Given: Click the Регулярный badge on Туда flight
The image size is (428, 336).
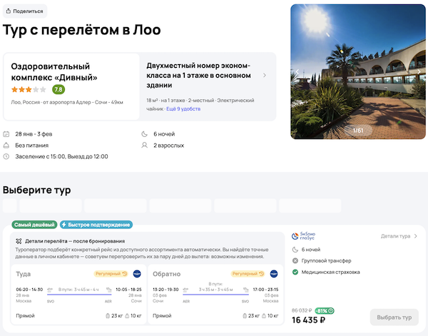Looking at the screenshot, I should [110, 274].
